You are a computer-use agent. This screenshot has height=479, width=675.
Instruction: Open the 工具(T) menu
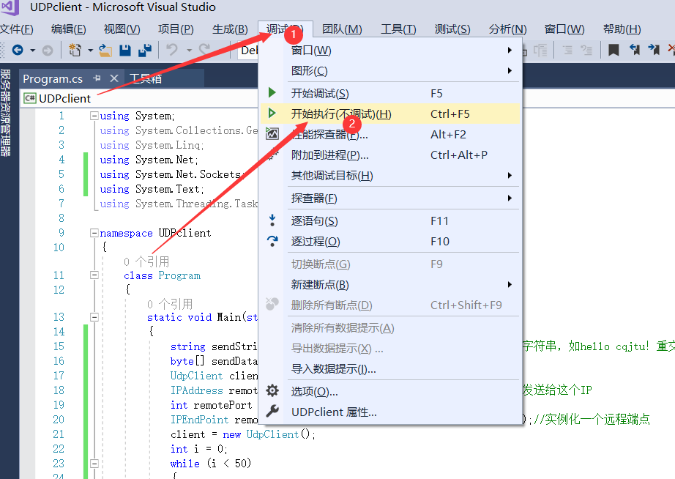398,29
